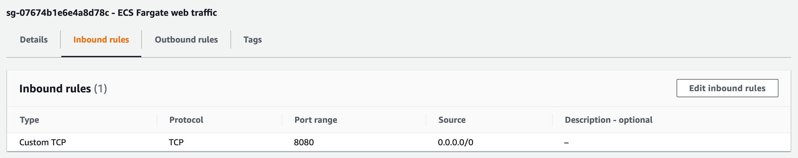Click the 8080 port range value
The image size is (798, 158).
pos(304,142)
